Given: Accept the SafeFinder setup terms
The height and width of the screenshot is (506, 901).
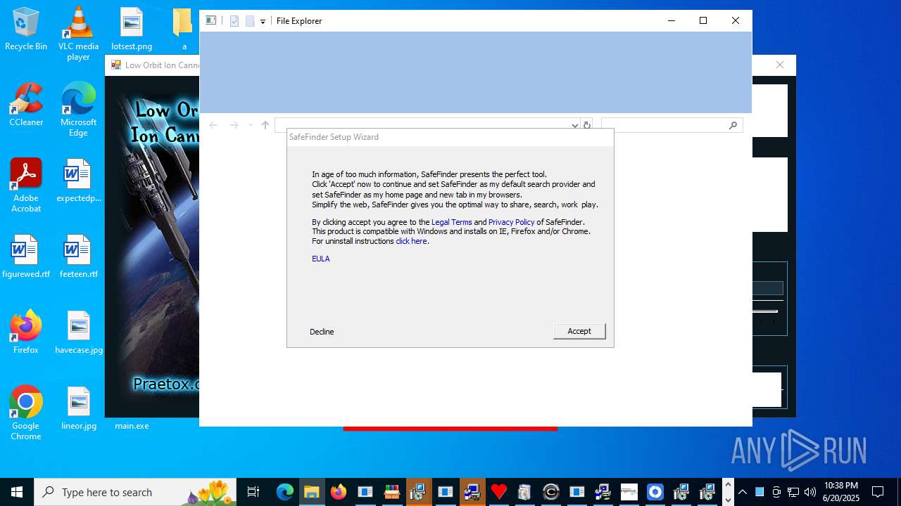Looking at the screenshot, I should 579,331.
